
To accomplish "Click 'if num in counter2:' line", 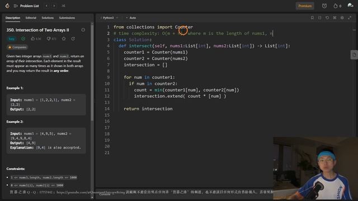I will click(153, 84).
